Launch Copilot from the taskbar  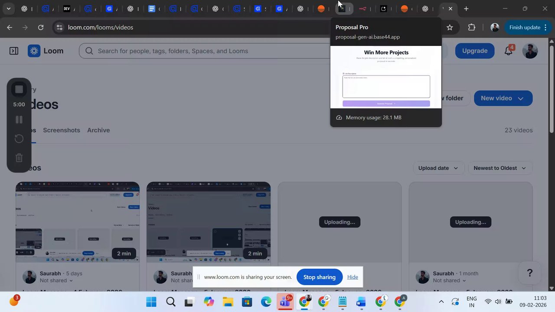(209, 302)
